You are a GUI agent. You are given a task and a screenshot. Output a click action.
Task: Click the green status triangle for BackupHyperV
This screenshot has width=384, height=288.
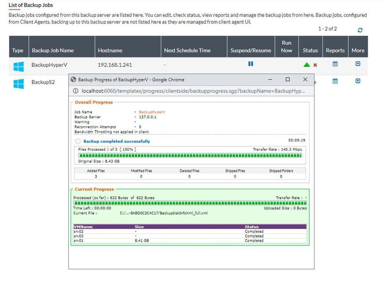point(307,65)
